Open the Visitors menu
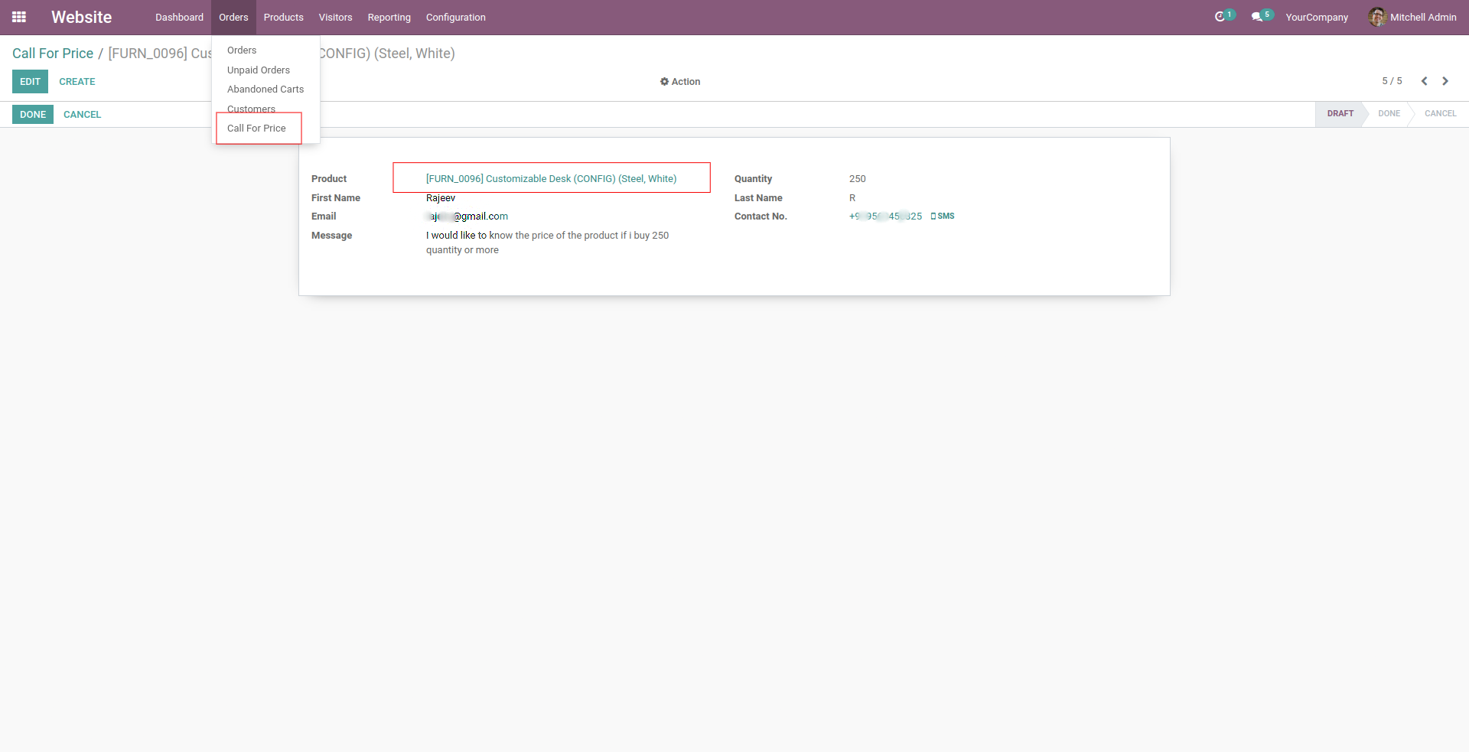Viewport: 1469px width, 752px height. 335,17
